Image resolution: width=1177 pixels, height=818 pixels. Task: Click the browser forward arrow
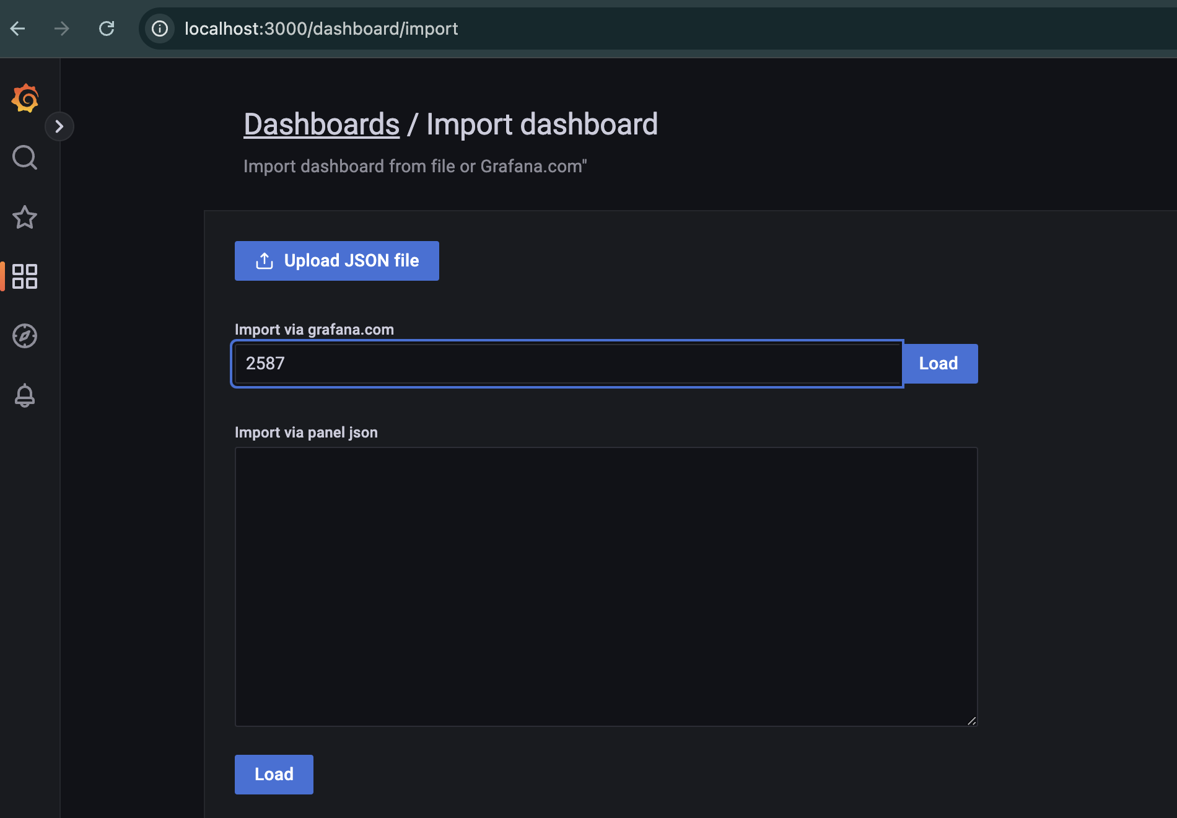(62, 29)
